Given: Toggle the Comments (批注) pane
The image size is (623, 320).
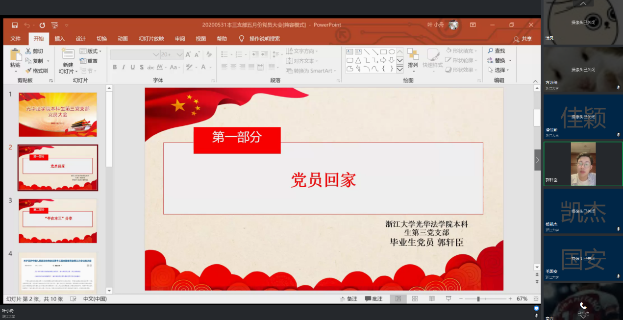Looking at the screenshot, I should (374, 298).
